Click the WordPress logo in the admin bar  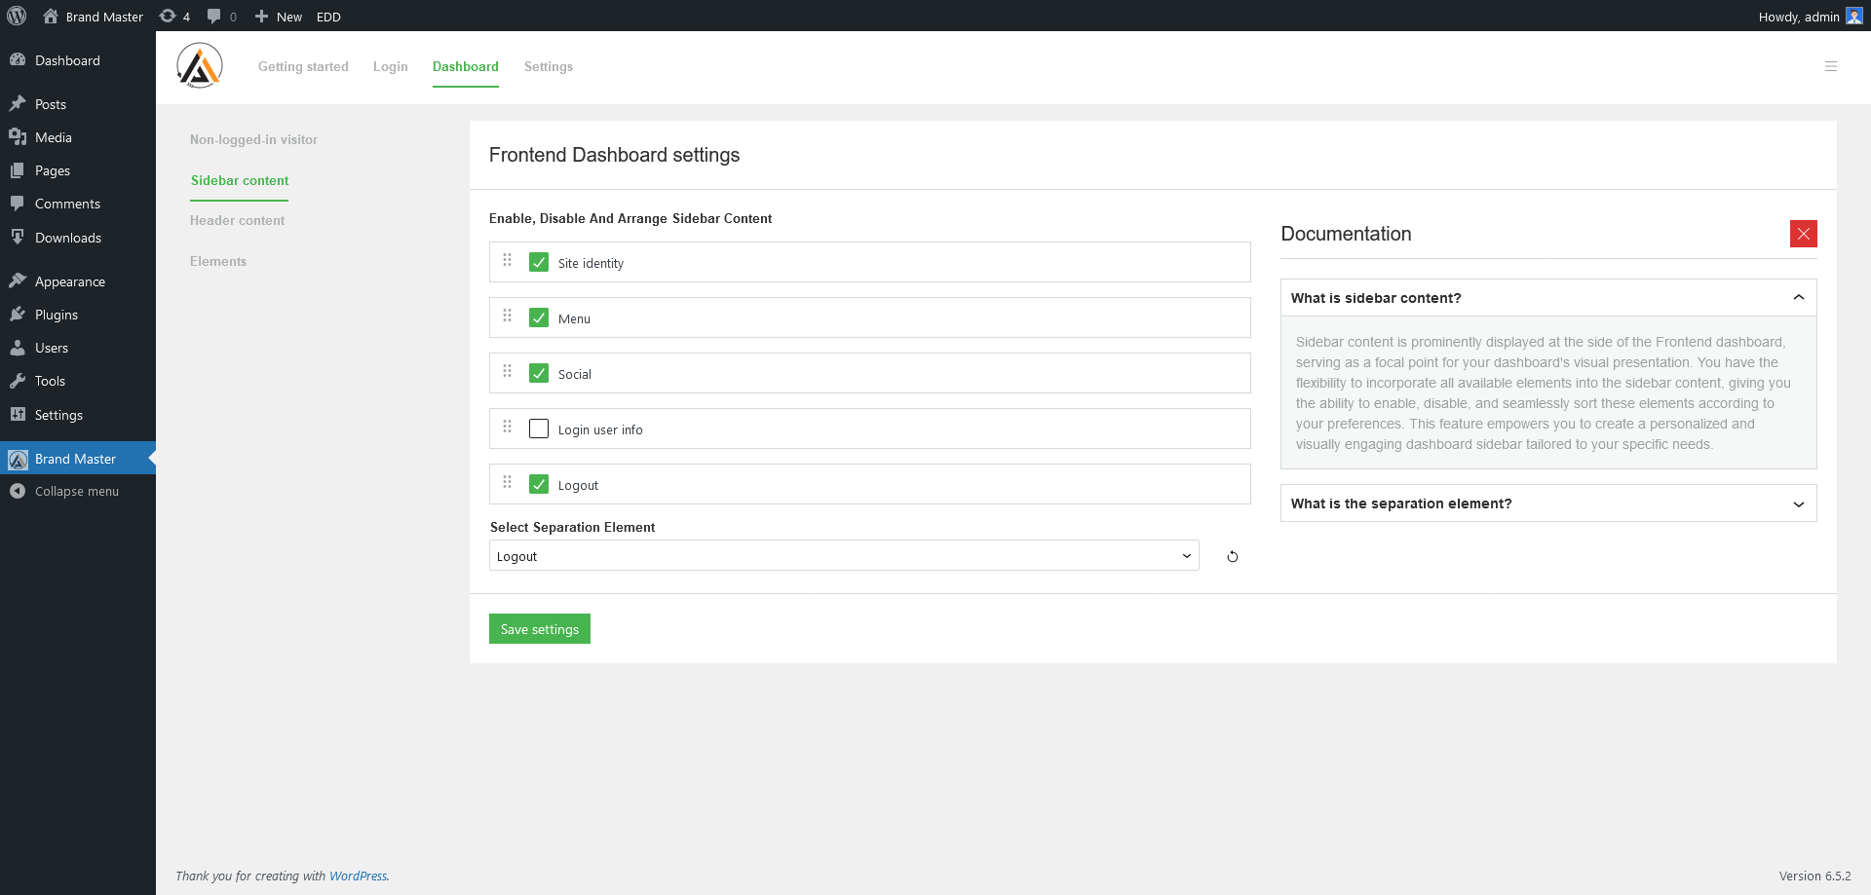[x=16, y=16]
